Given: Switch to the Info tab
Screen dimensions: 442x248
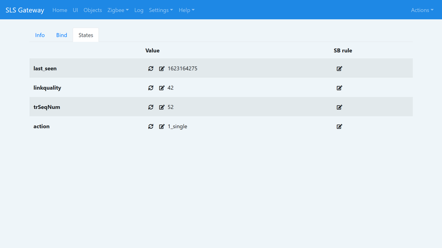Looking at the screenshot, I should pos(40,35).
